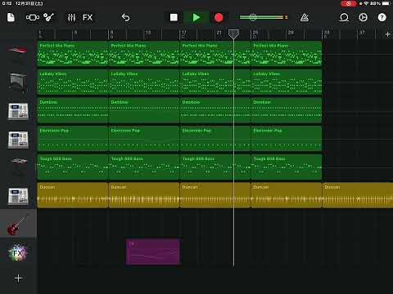
Task: Open the help question mark
Action: pyautogui.click(x=382, y=18)
